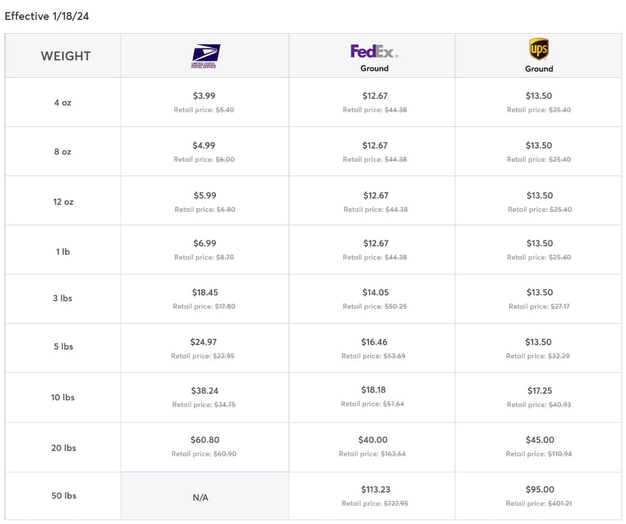Click UPS $17.25 price for 10 lbs

coord(539,391)
